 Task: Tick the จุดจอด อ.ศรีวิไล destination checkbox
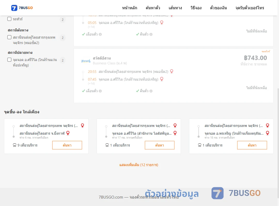point(10,60)
